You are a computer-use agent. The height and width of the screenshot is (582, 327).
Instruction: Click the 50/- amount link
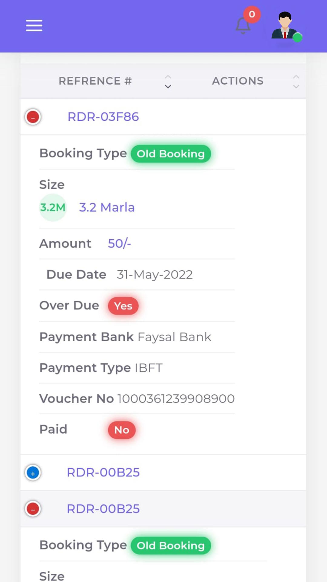tap(119, 243)
